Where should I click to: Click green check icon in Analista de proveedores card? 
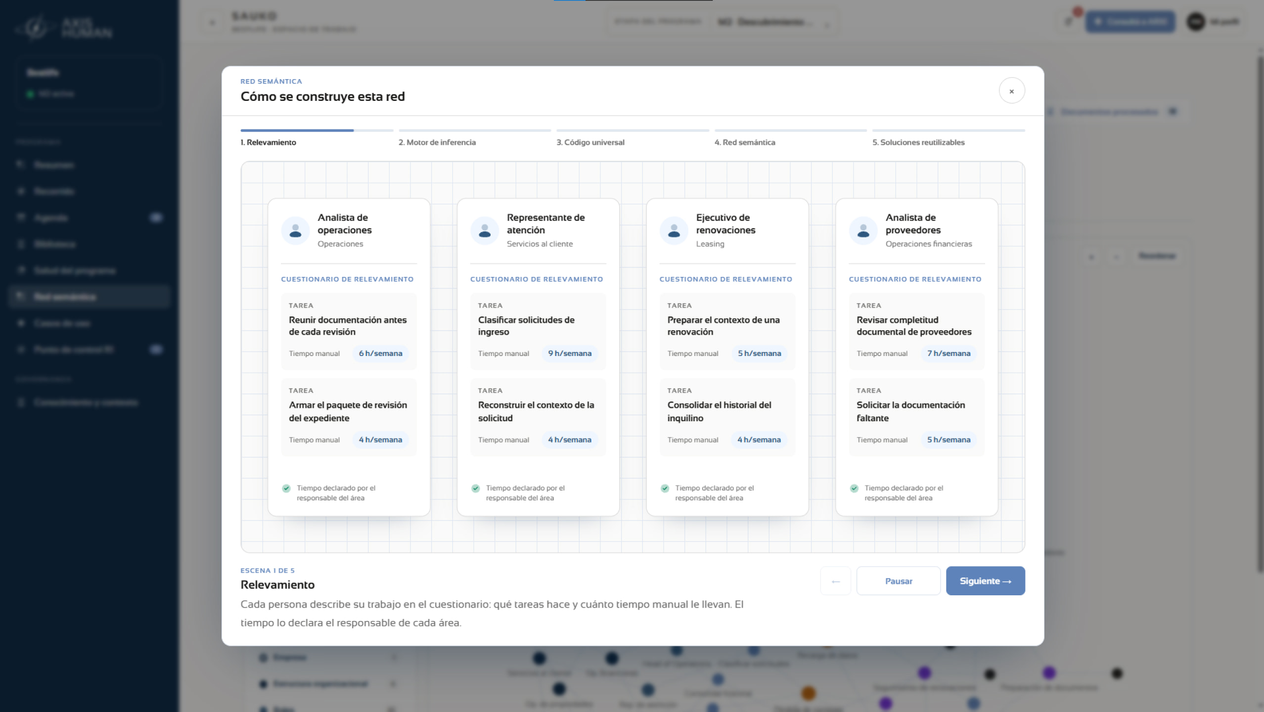click(x=854, y=489)
